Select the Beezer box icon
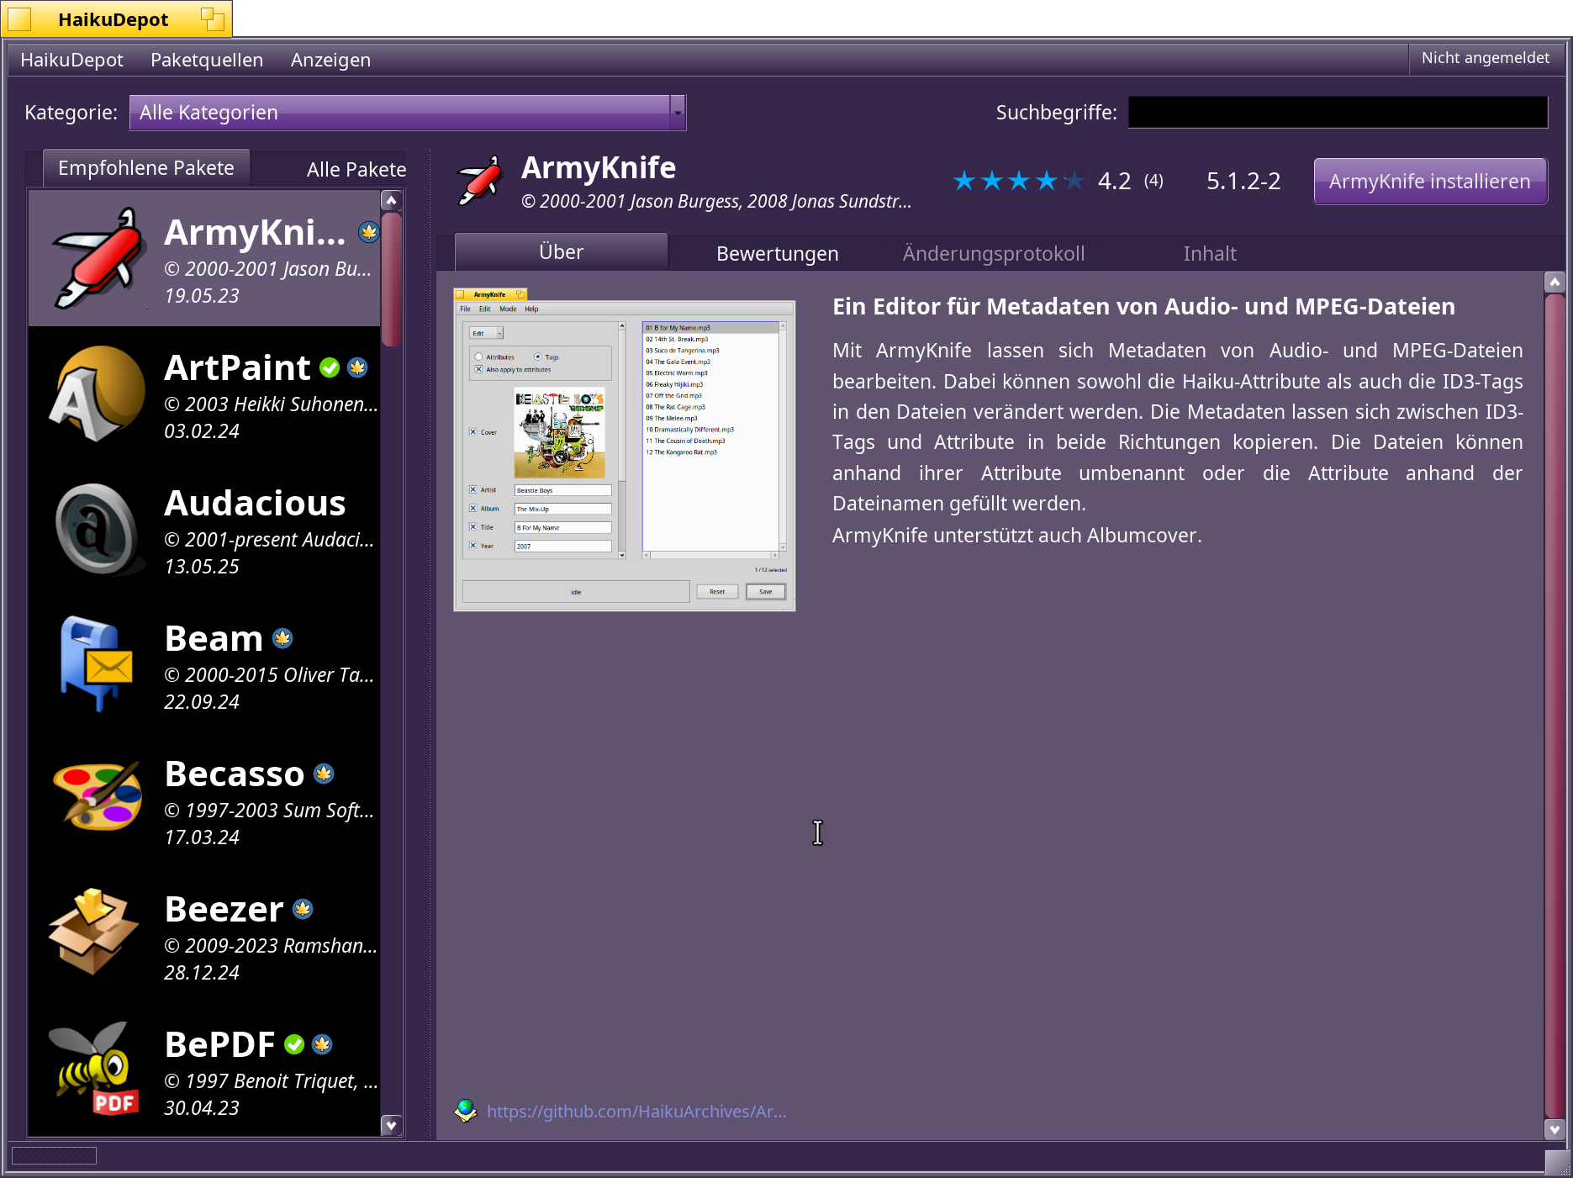The image size is (1573, 1178). (93, 932)
